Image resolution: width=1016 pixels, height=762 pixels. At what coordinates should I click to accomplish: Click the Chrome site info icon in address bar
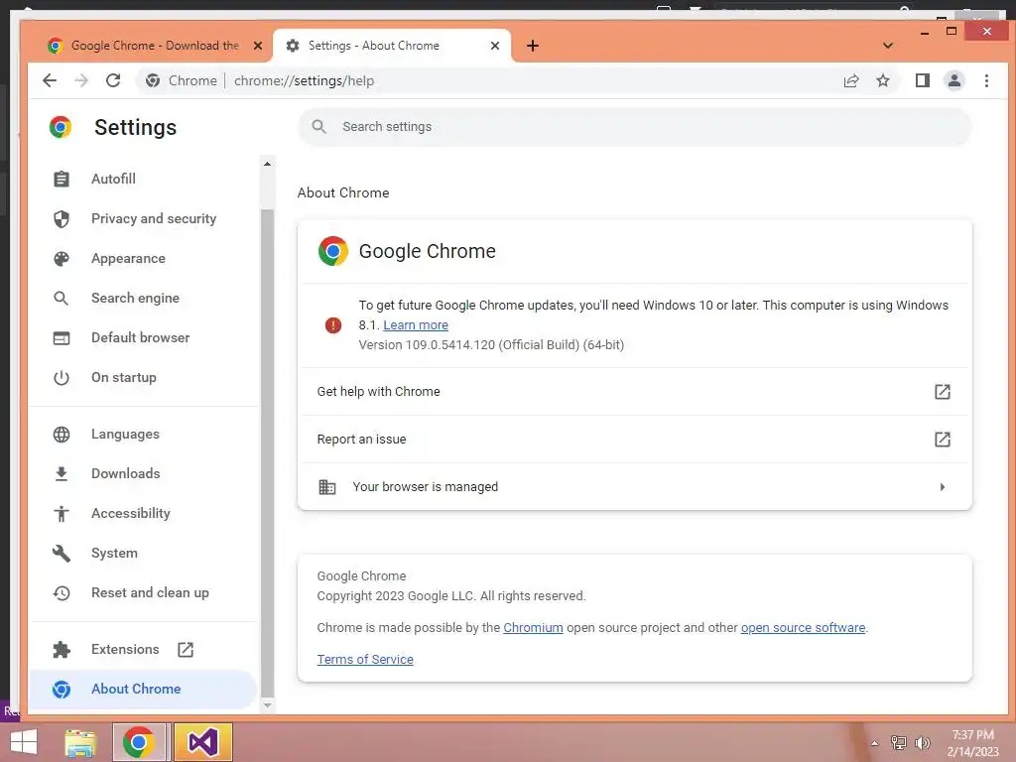pos(153,80)
